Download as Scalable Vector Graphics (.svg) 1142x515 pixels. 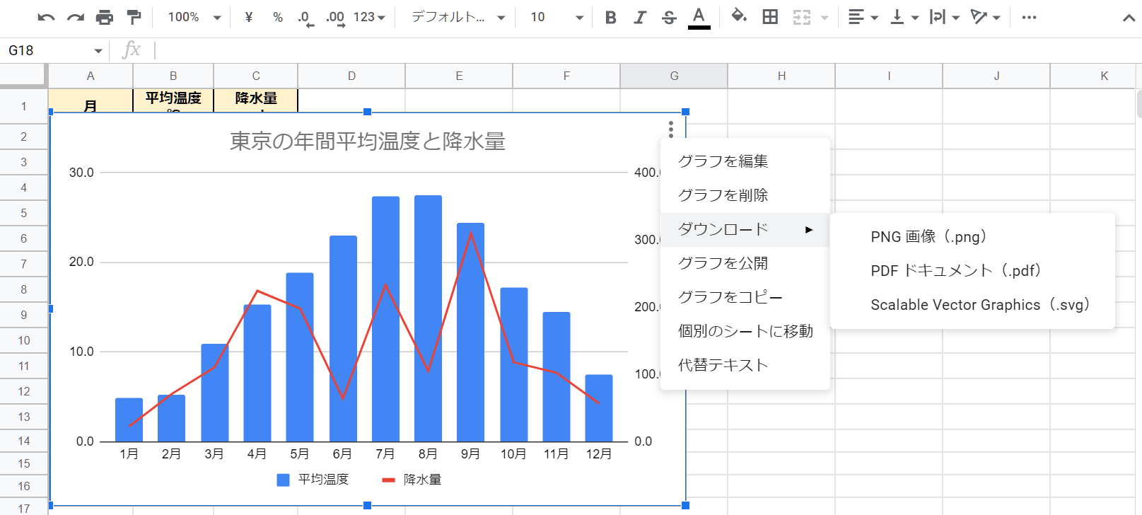(972, 304)
